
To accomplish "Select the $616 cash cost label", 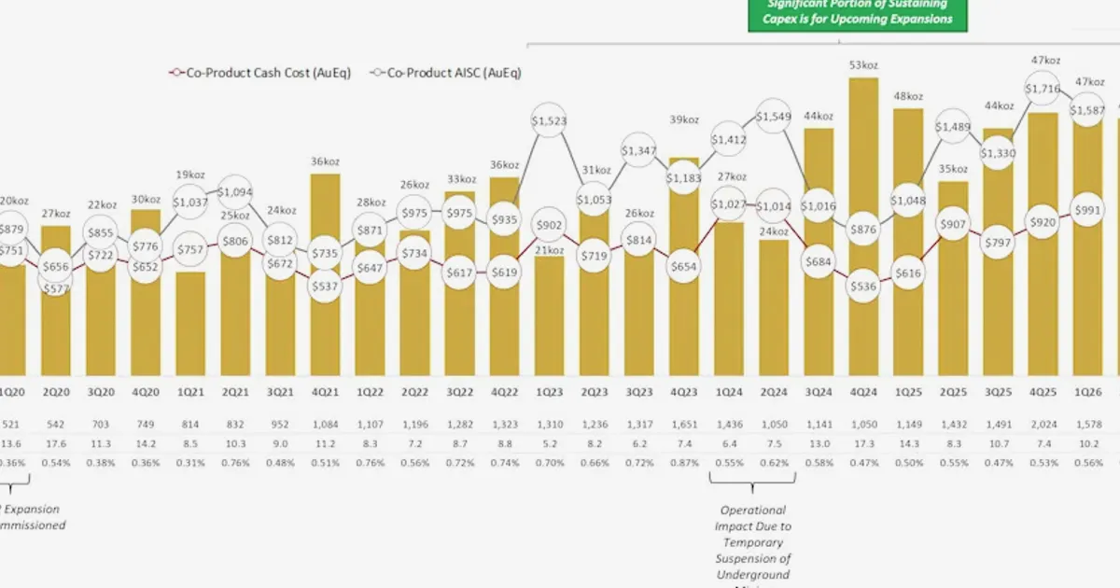I will click(908, 273).
